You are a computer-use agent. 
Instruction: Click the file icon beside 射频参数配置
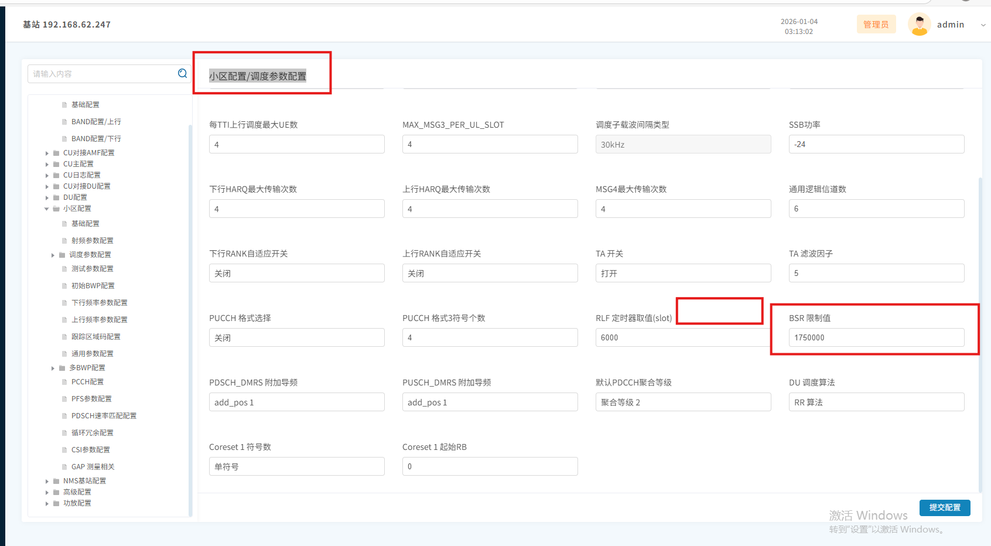tap(64, 241)
